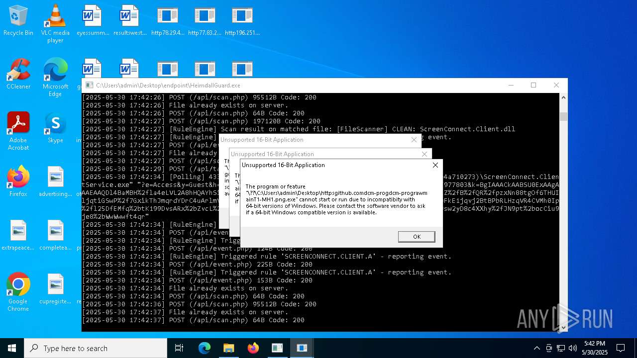Open the completea image file
Viewport: 637px width, 358px height.
(55, 235)
